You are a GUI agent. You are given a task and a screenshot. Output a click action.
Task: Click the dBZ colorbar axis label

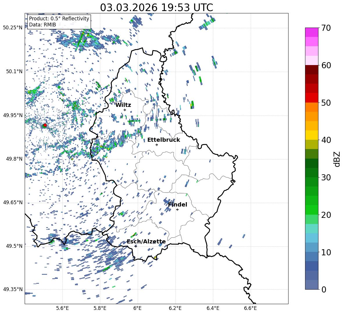pyautogui.click(x=337, y=159)
